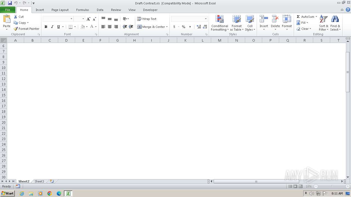
Task: Click the Windows Start button
Action: click(8, 193)
